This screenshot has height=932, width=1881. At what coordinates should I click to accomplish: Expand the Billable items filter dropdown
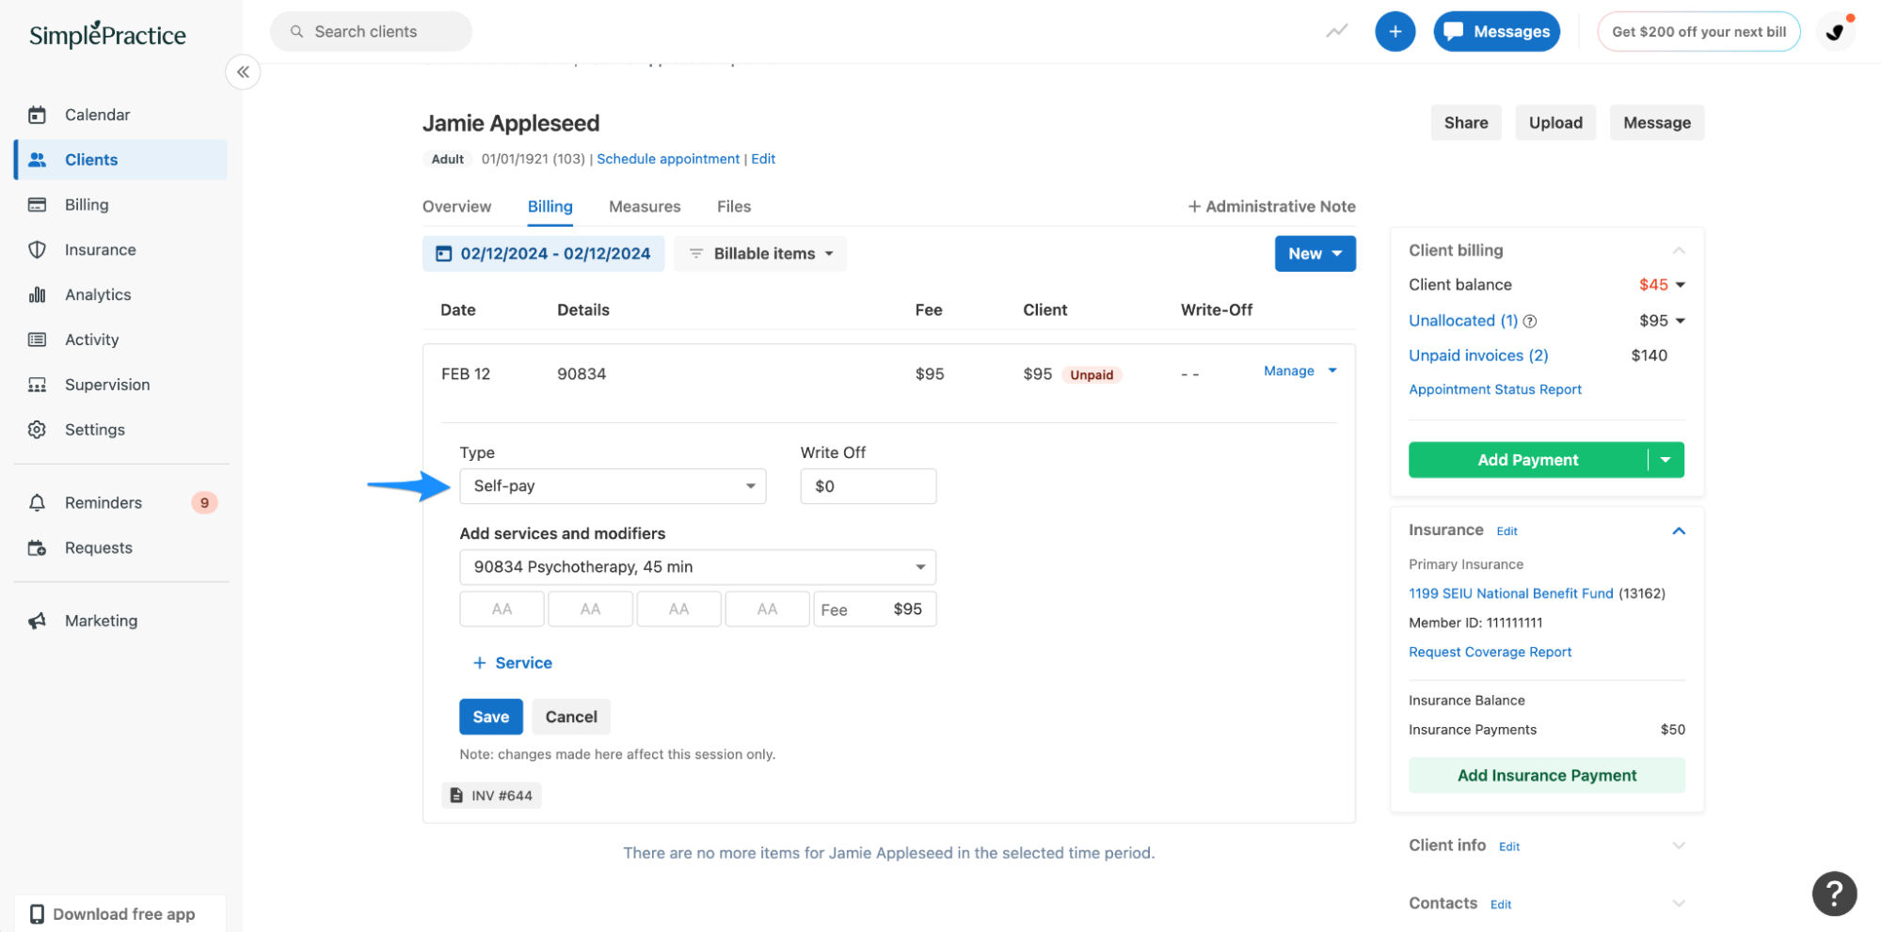point(759,253)
